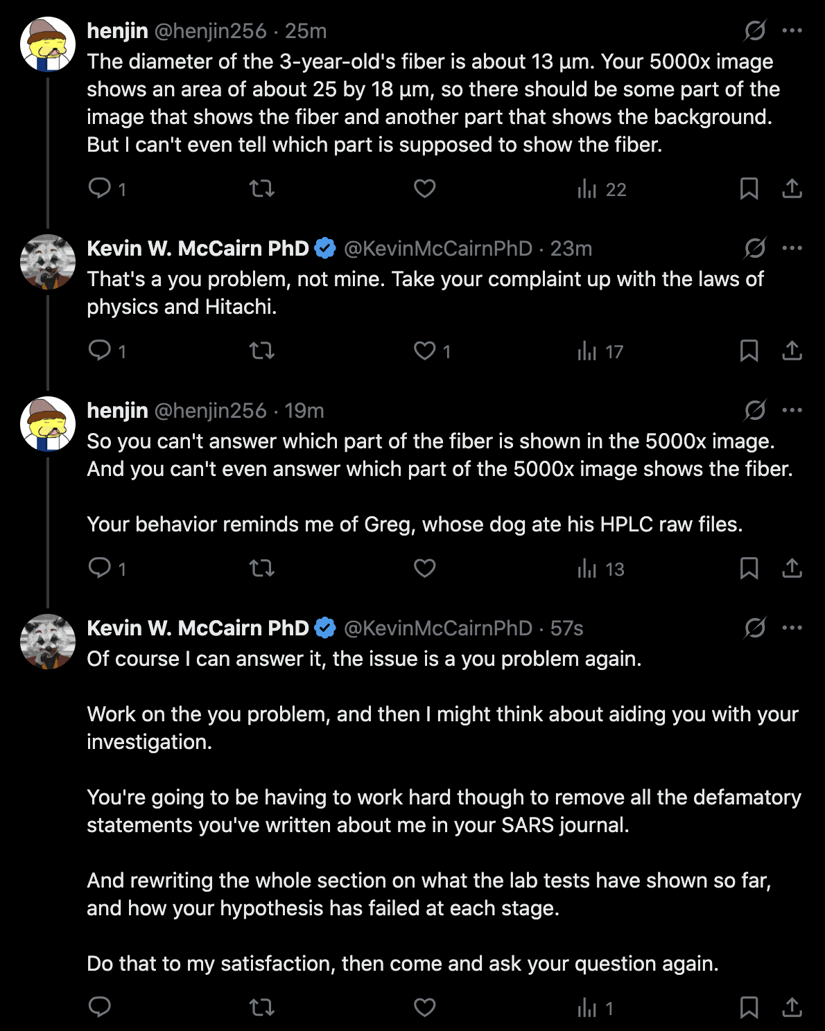
Task: Open the 19m timestamp on henjin's tweet
Action: point(304,411)
